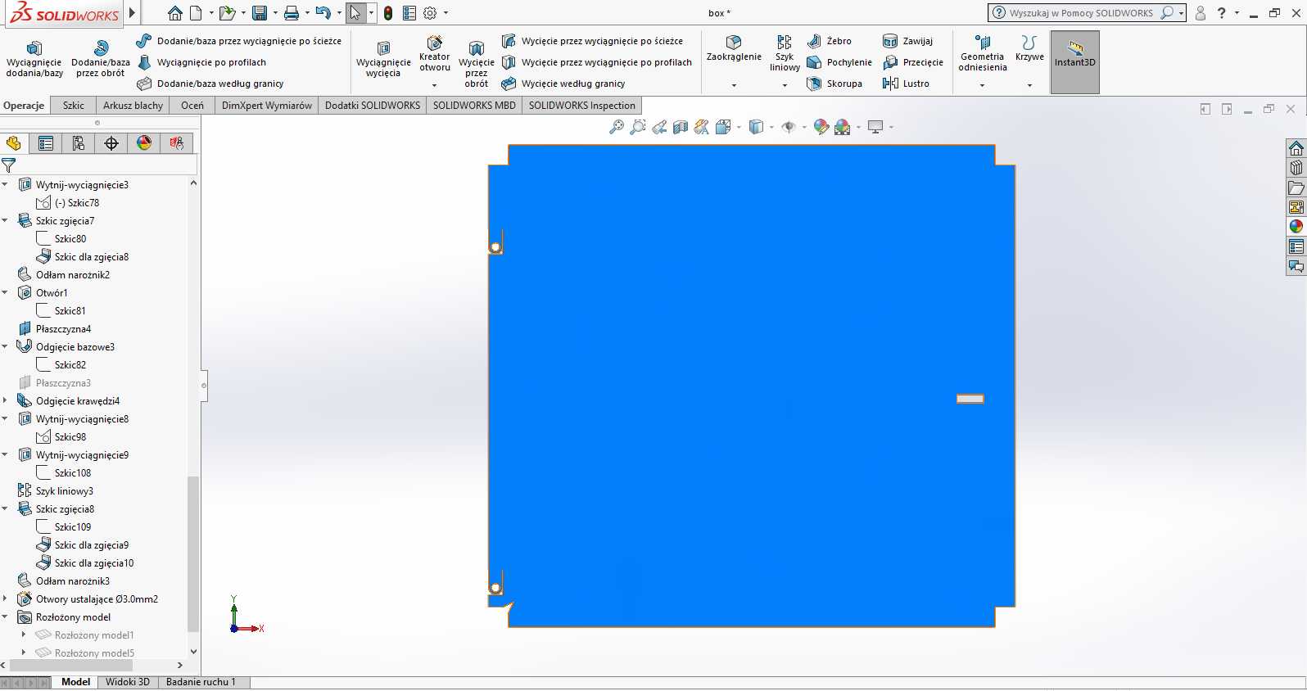Screen dimensions: 1307x691
Task: Select Wyciągnięcie wycięcia cut-extrude tool
Action: (x=383, y=59)
